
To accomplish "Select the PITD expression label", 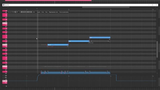I will (x=6, y=77).
